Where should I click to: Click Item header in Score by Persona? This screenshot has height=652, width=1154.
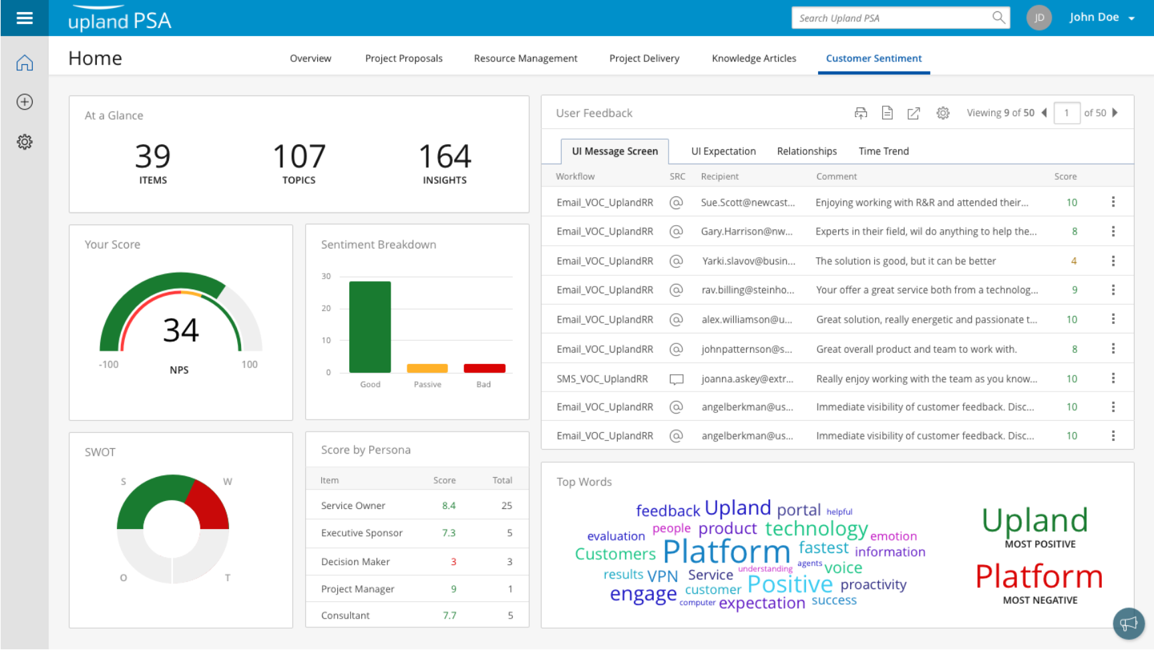pos(329,480)
